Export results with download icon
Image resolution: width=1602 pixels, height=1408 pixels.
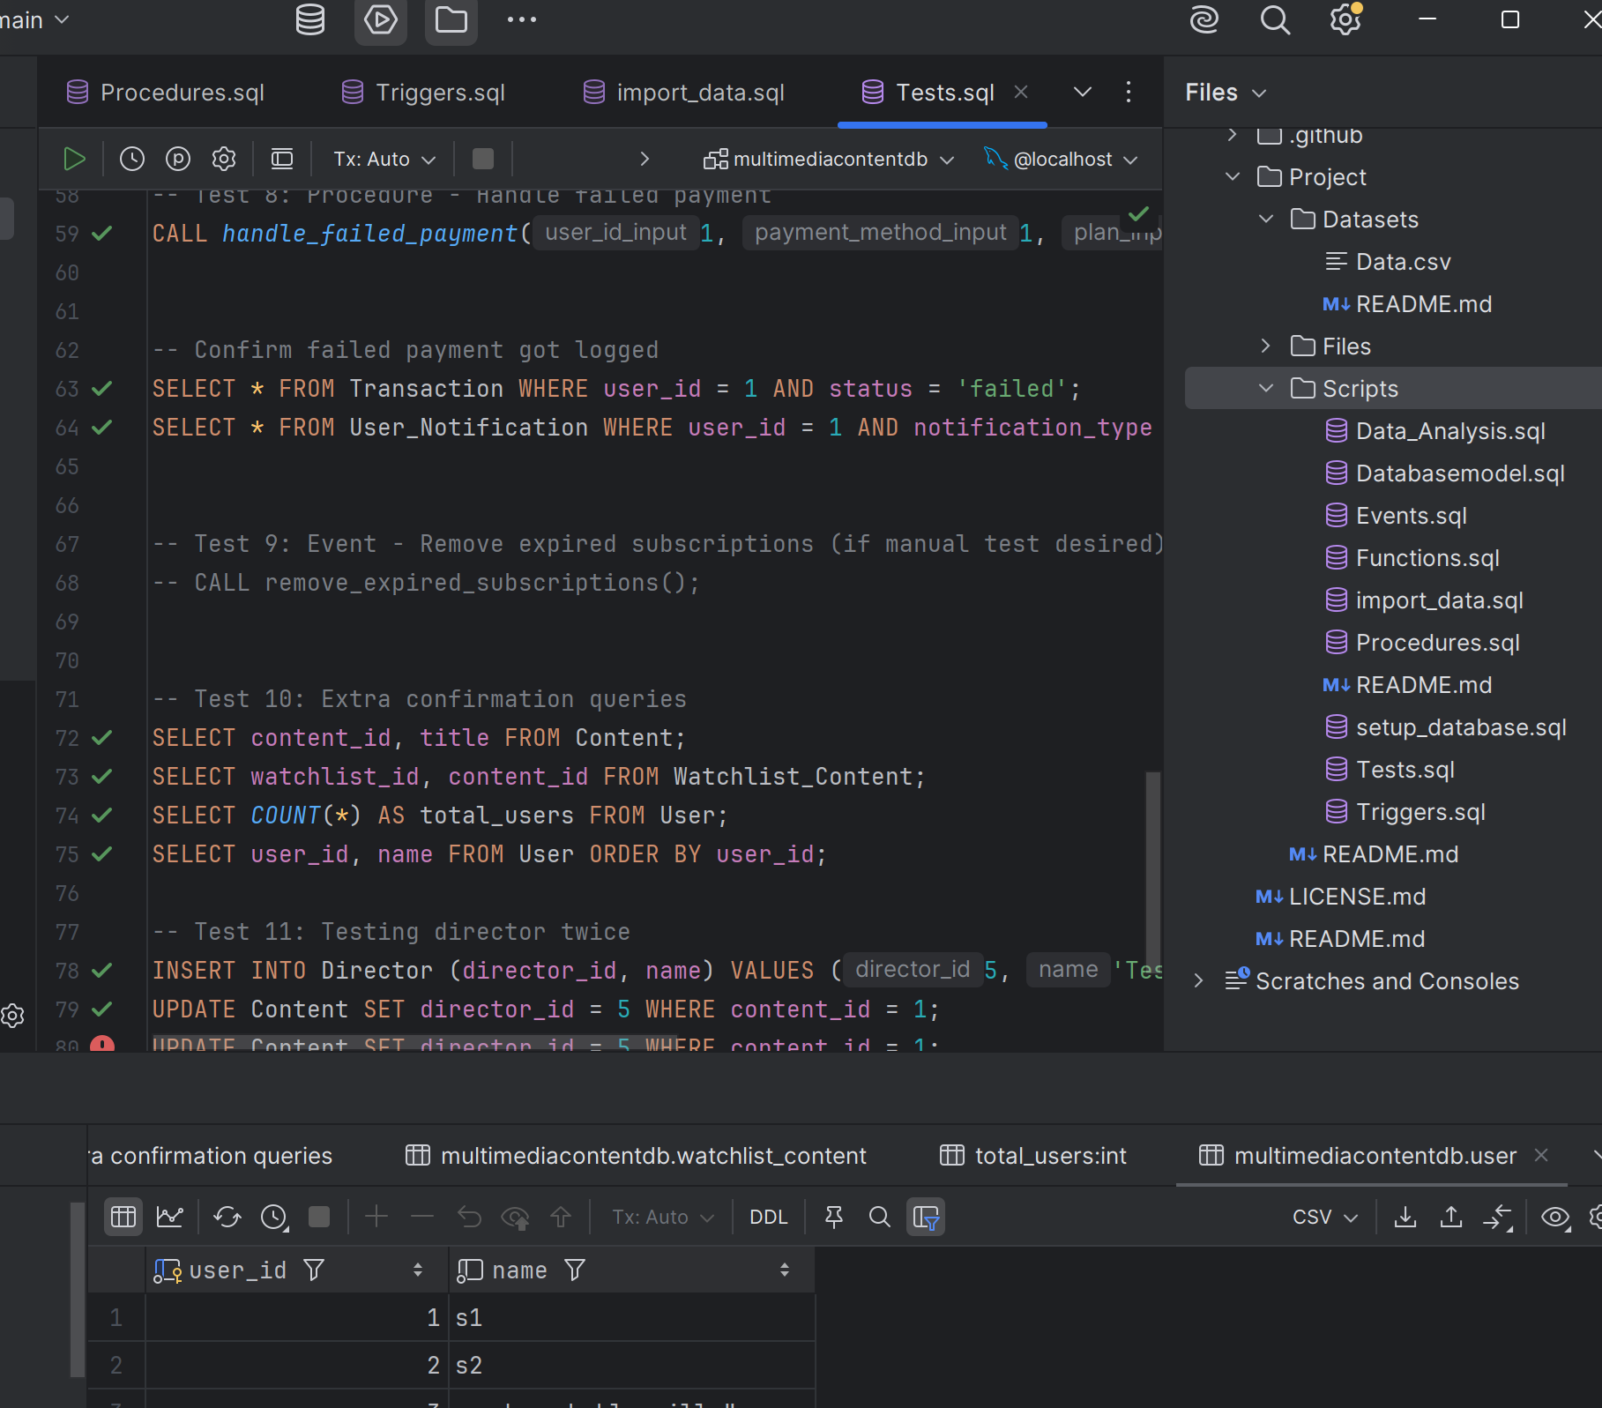[x=1405, y=1218]
